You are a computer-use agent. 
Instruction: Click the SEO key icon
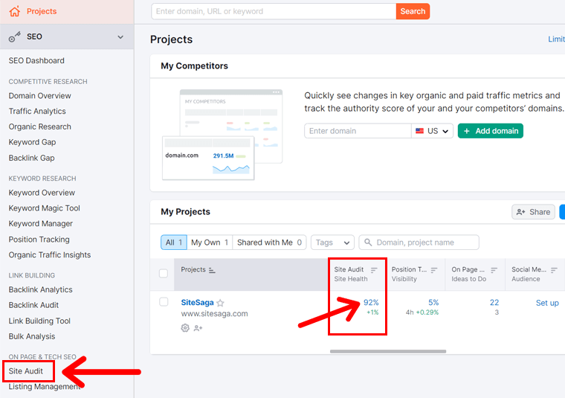tap(15, 36)
